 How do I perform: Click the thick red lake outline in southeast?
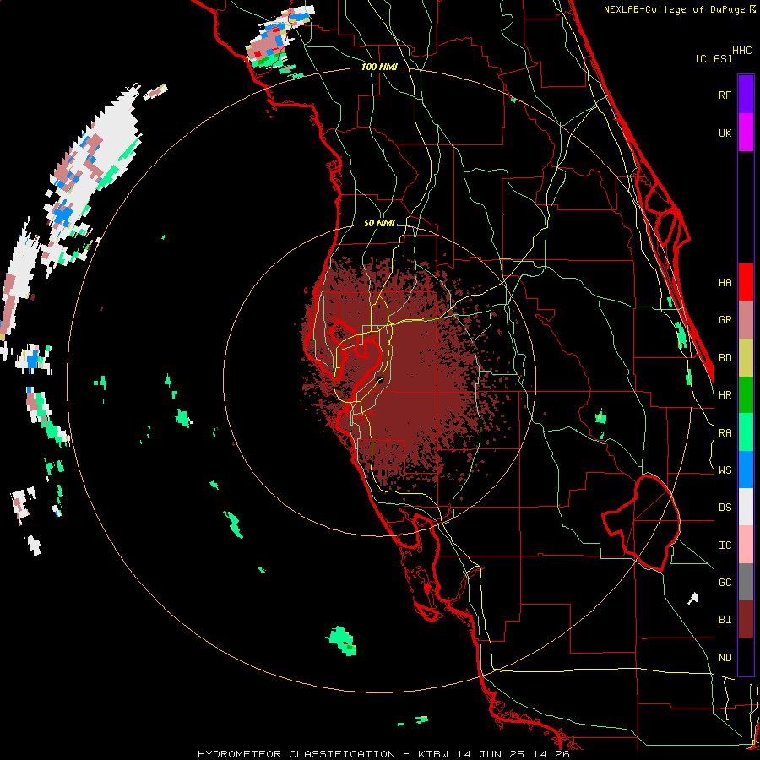(x=641, y=523)
